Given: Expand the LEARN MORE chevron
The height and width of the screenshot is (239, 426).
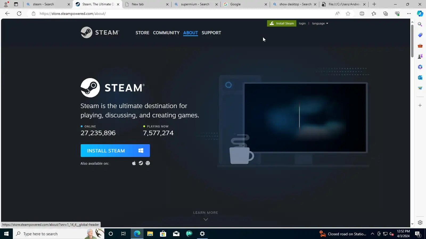Looking at the screenshot, I should click(x=206, y=219).
